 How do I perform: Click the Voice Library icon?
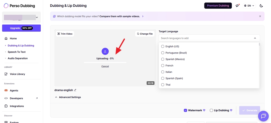[x=6, y=74]
